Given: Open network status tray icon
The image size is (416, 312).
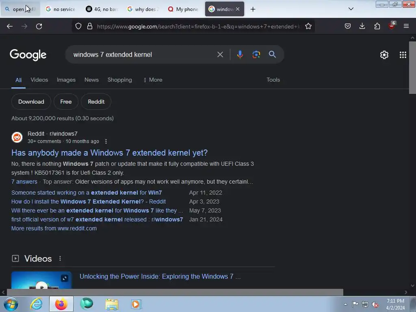Looking at the screenshot, I should pyautogui.click(x=365, y=304).
